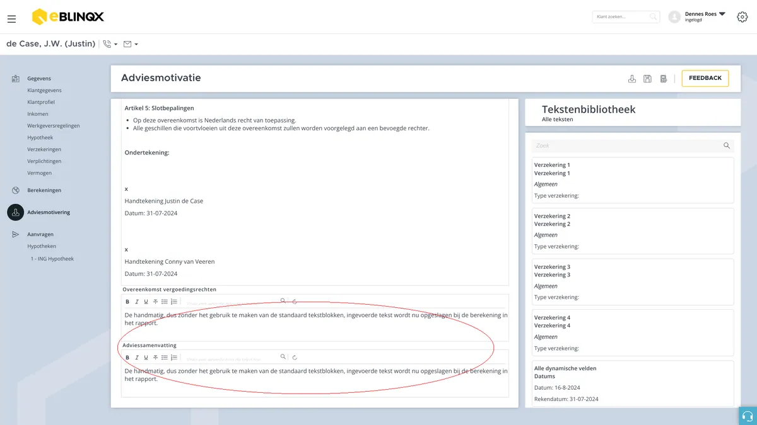Click the Tekstenbibliotheek search magnifier icon
Screen dimensions: 757x425
727,145
